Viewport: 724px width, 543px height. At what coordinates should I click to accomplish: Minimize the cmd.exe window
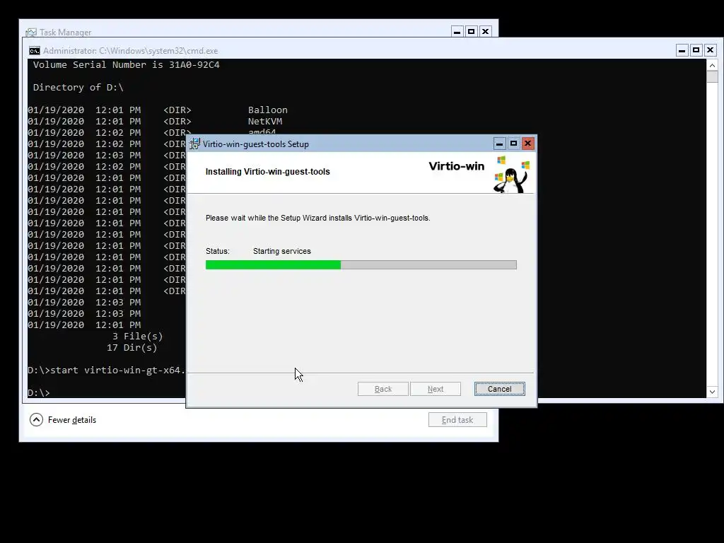pyautogui.click(x=682, y=50)
